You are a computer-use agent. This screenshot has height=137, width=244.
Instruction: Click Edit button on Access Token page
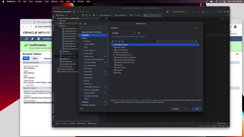click(26, 58)
